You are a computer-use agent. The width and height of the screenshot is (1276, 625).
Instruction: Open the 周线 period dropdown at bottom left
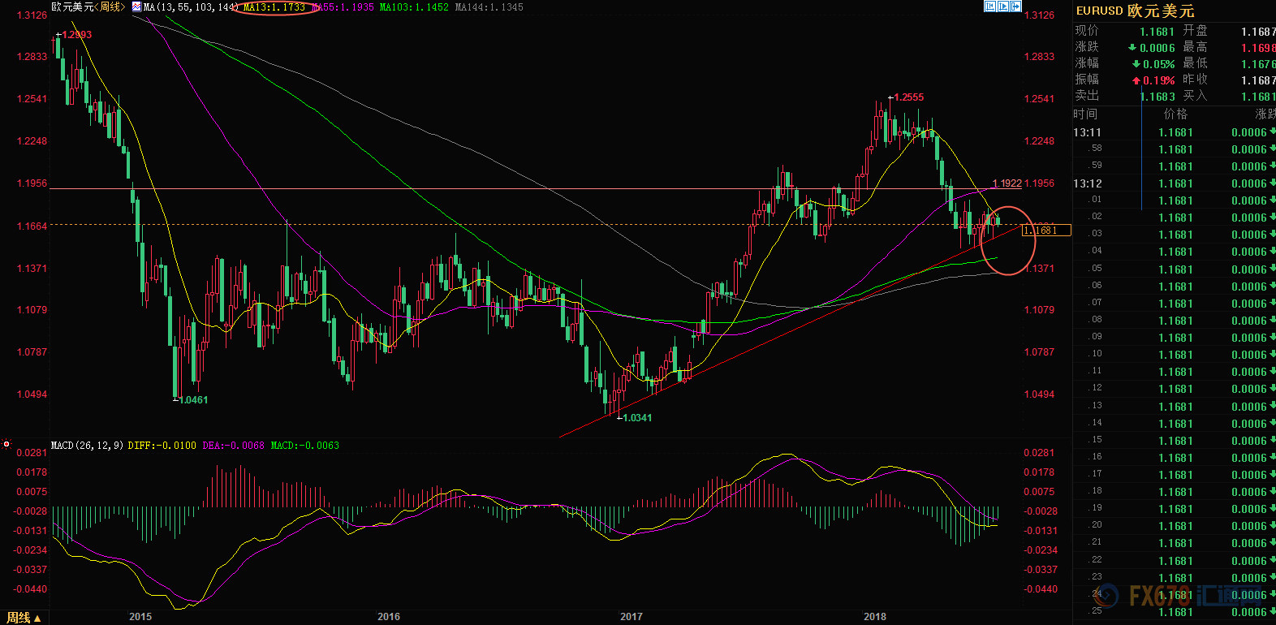tap(24, 618)
